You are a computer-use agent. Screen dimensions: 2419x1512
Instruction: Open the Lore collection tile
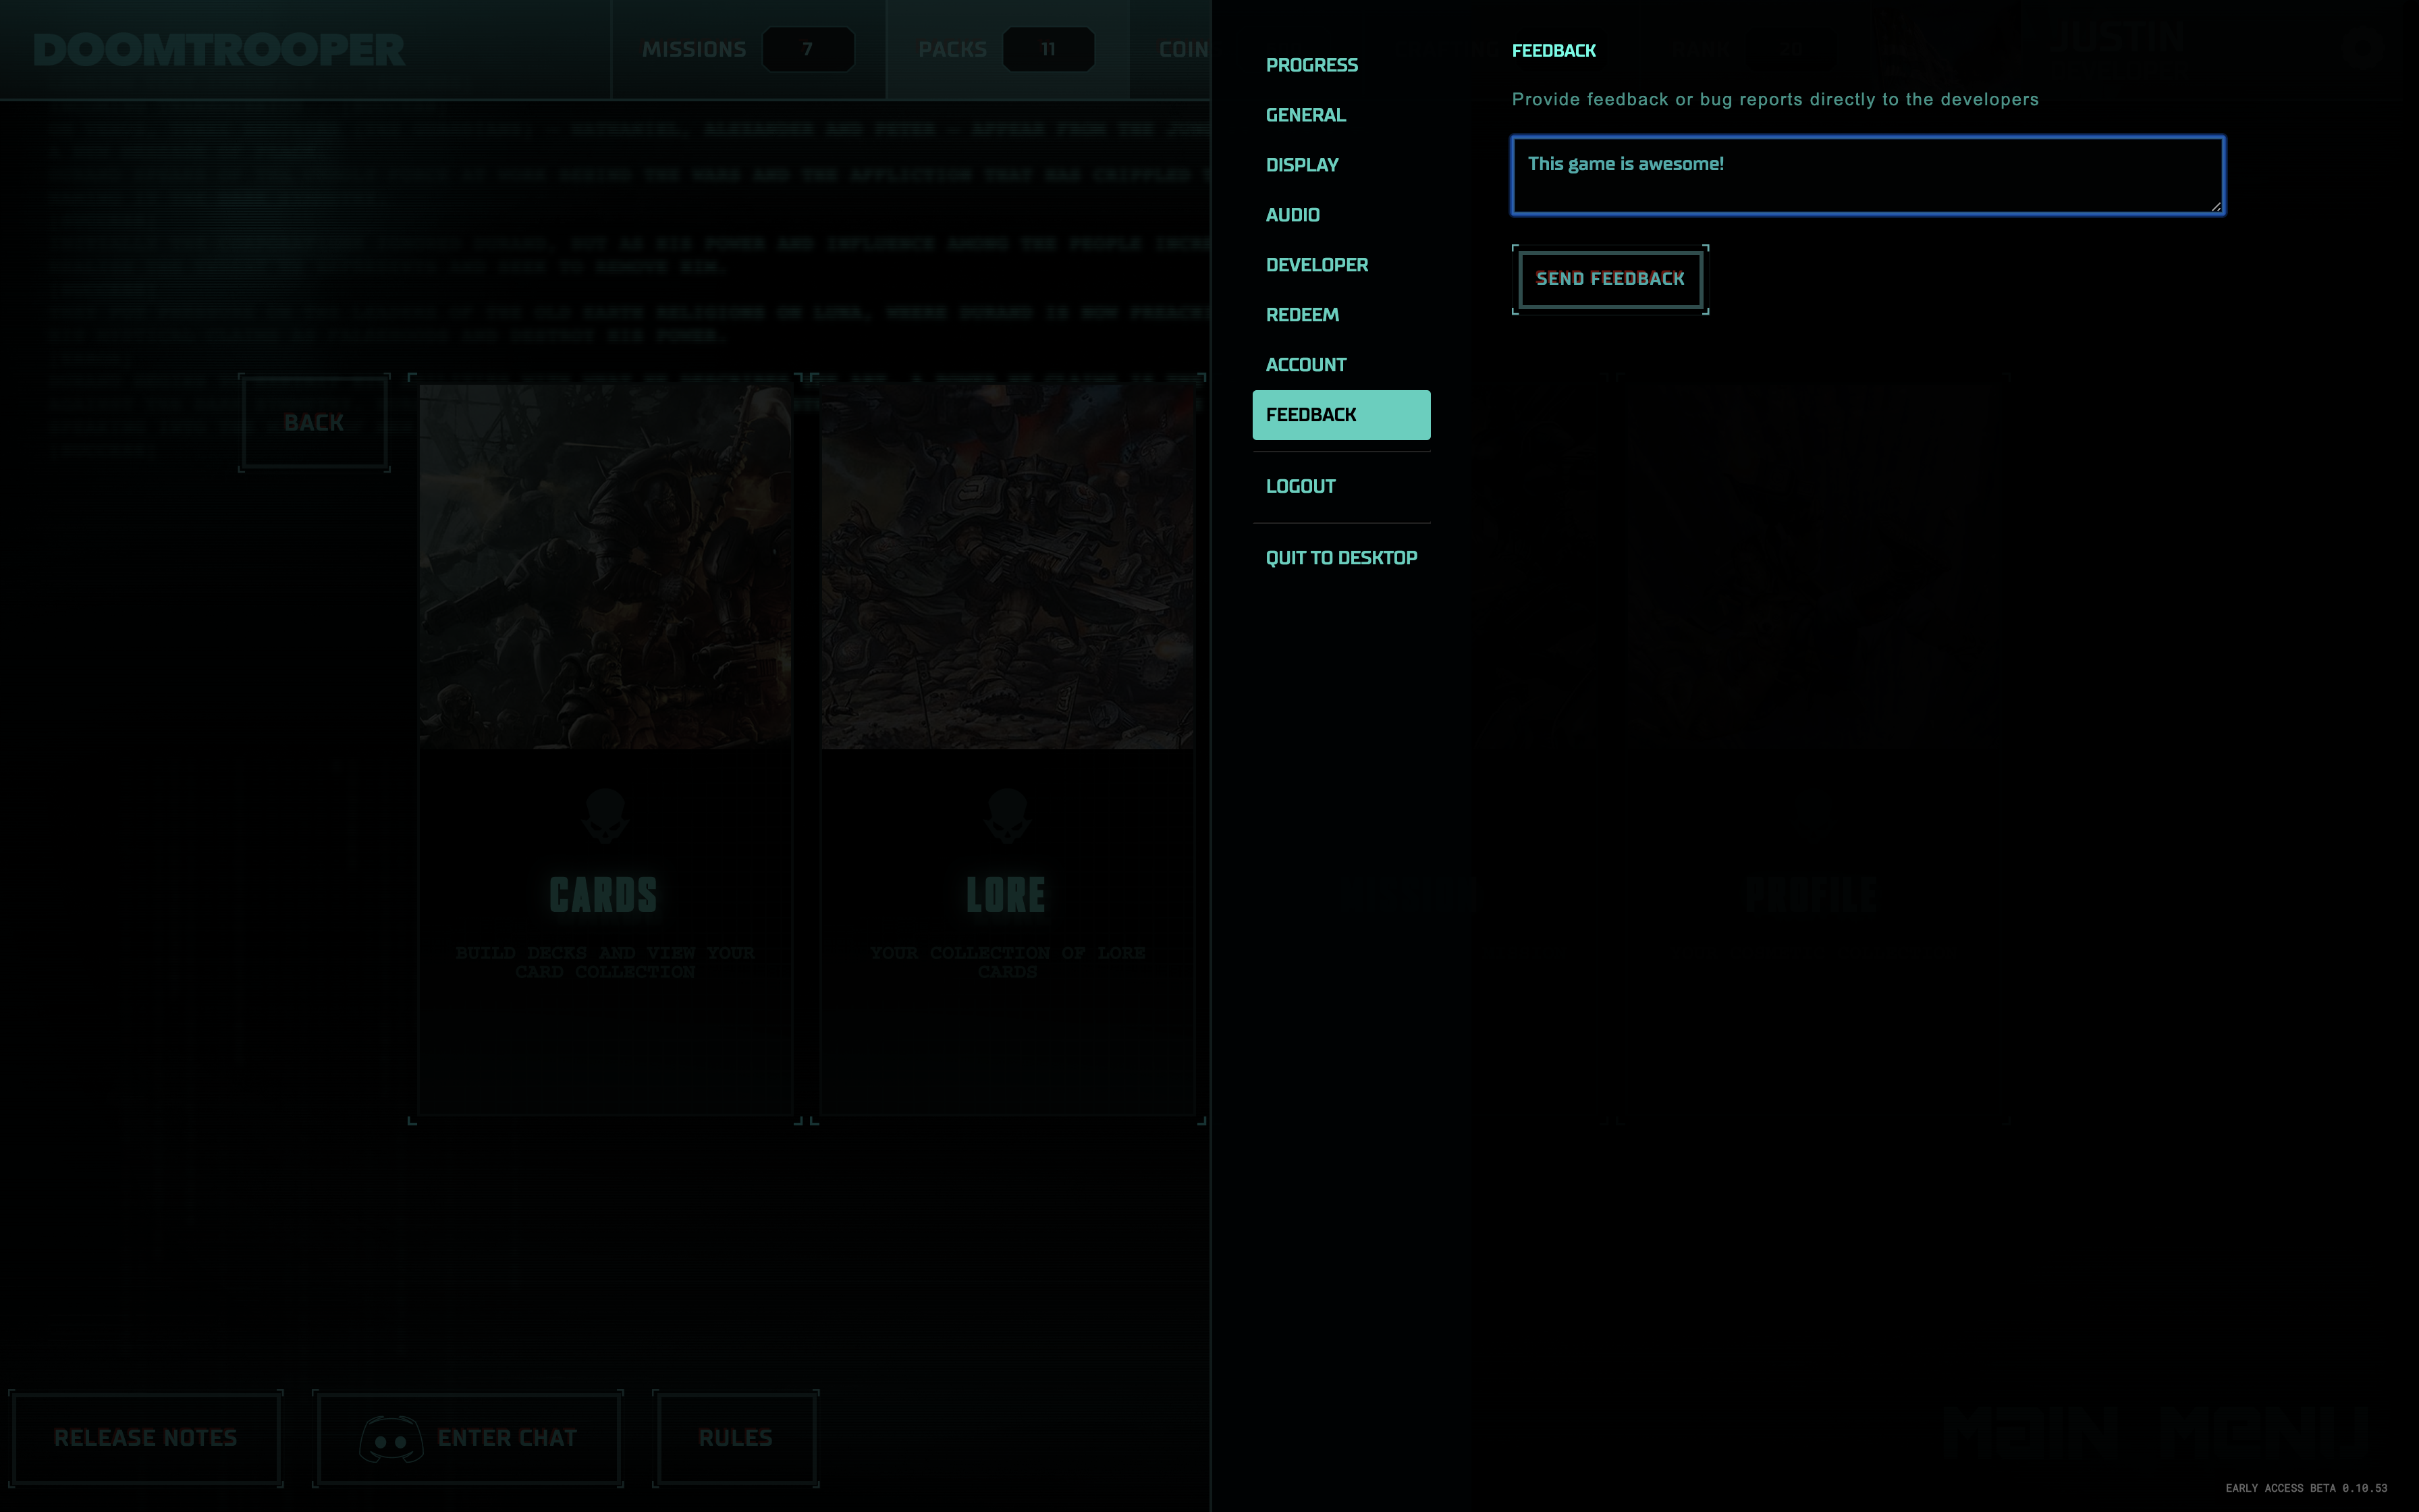[1006, 749]
